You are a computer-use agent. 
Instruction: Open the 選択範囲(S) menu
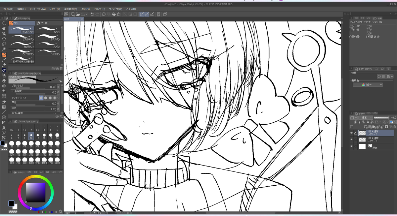click(x=71, y=9)
